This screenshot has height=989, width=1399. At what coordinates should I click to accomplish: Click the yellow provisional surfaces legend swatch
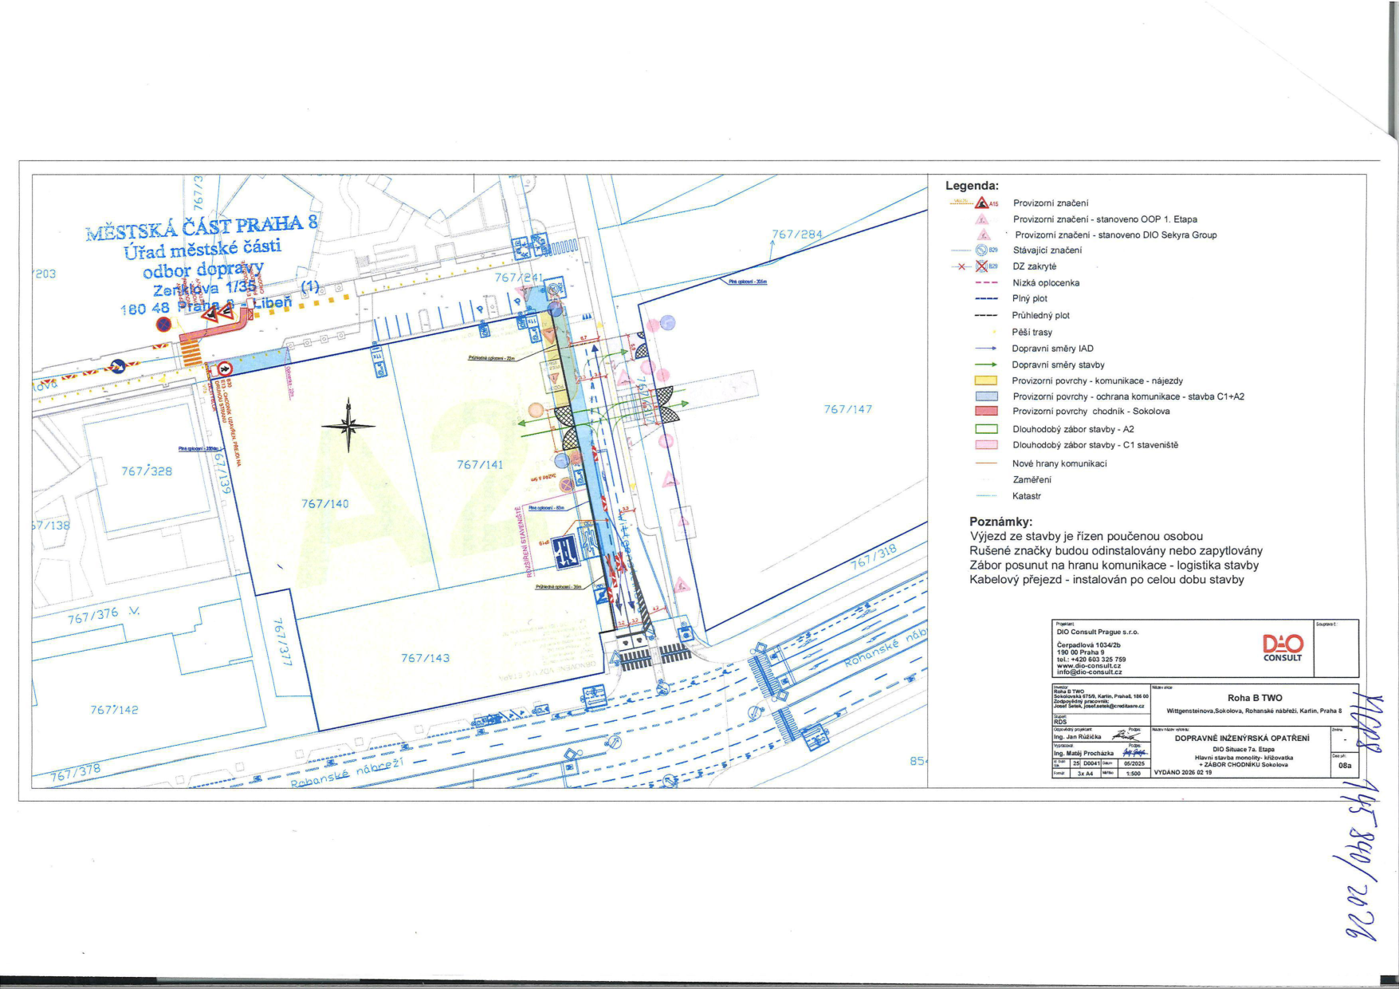coord(986,381)
